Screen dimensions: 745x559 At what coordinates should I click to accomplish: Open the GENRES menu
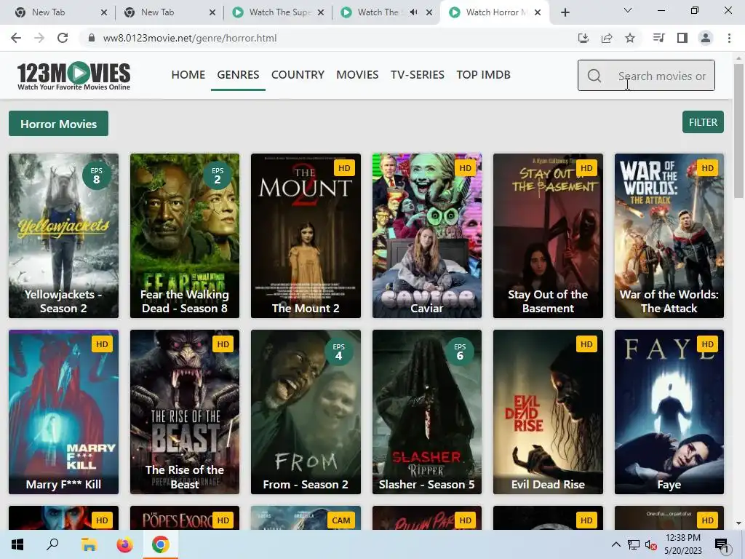238,75
